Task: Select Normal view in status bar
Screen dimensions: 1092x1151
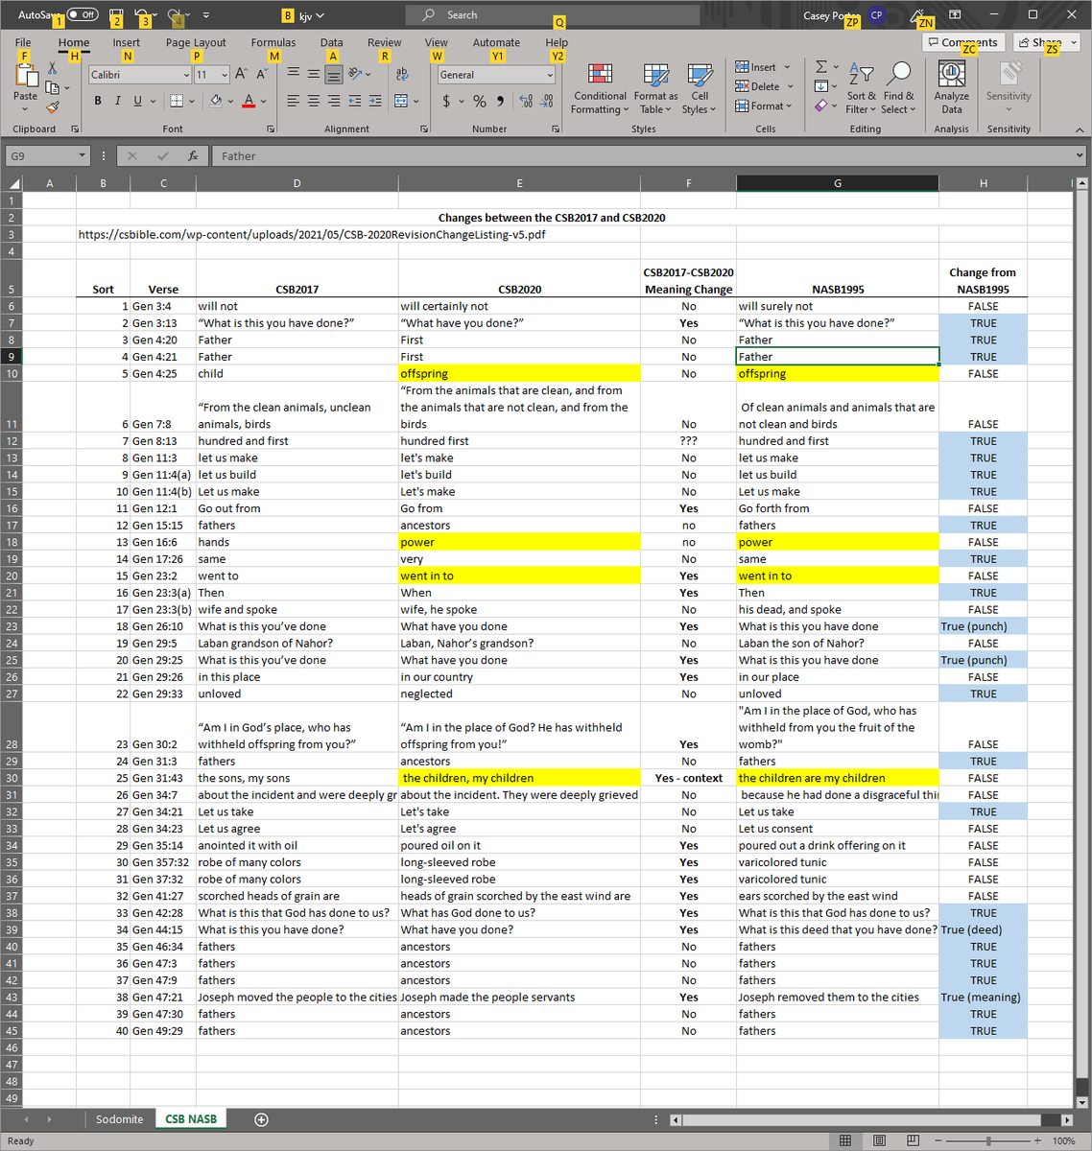Action: pyautogui.click(x=845, y=1140)
